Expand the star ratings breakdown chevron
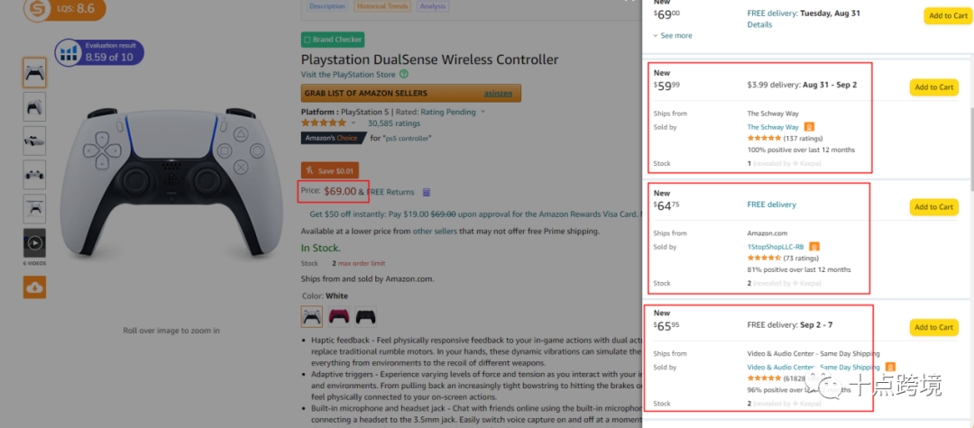974x428 pixels. (x=354, y=123)
